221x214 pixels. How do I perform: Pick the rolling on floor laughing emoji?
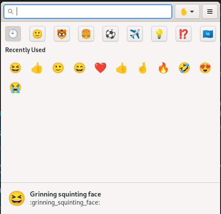(184, 68)
